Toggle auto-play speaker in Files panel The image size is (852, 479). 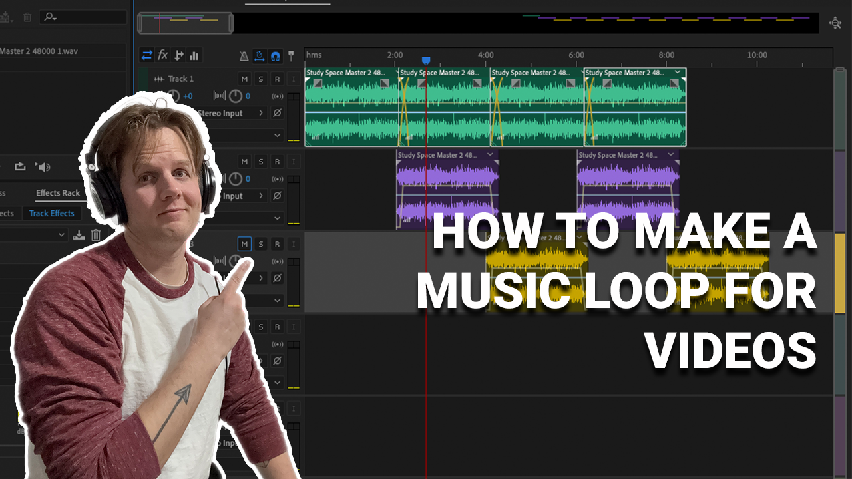point(43,166)
